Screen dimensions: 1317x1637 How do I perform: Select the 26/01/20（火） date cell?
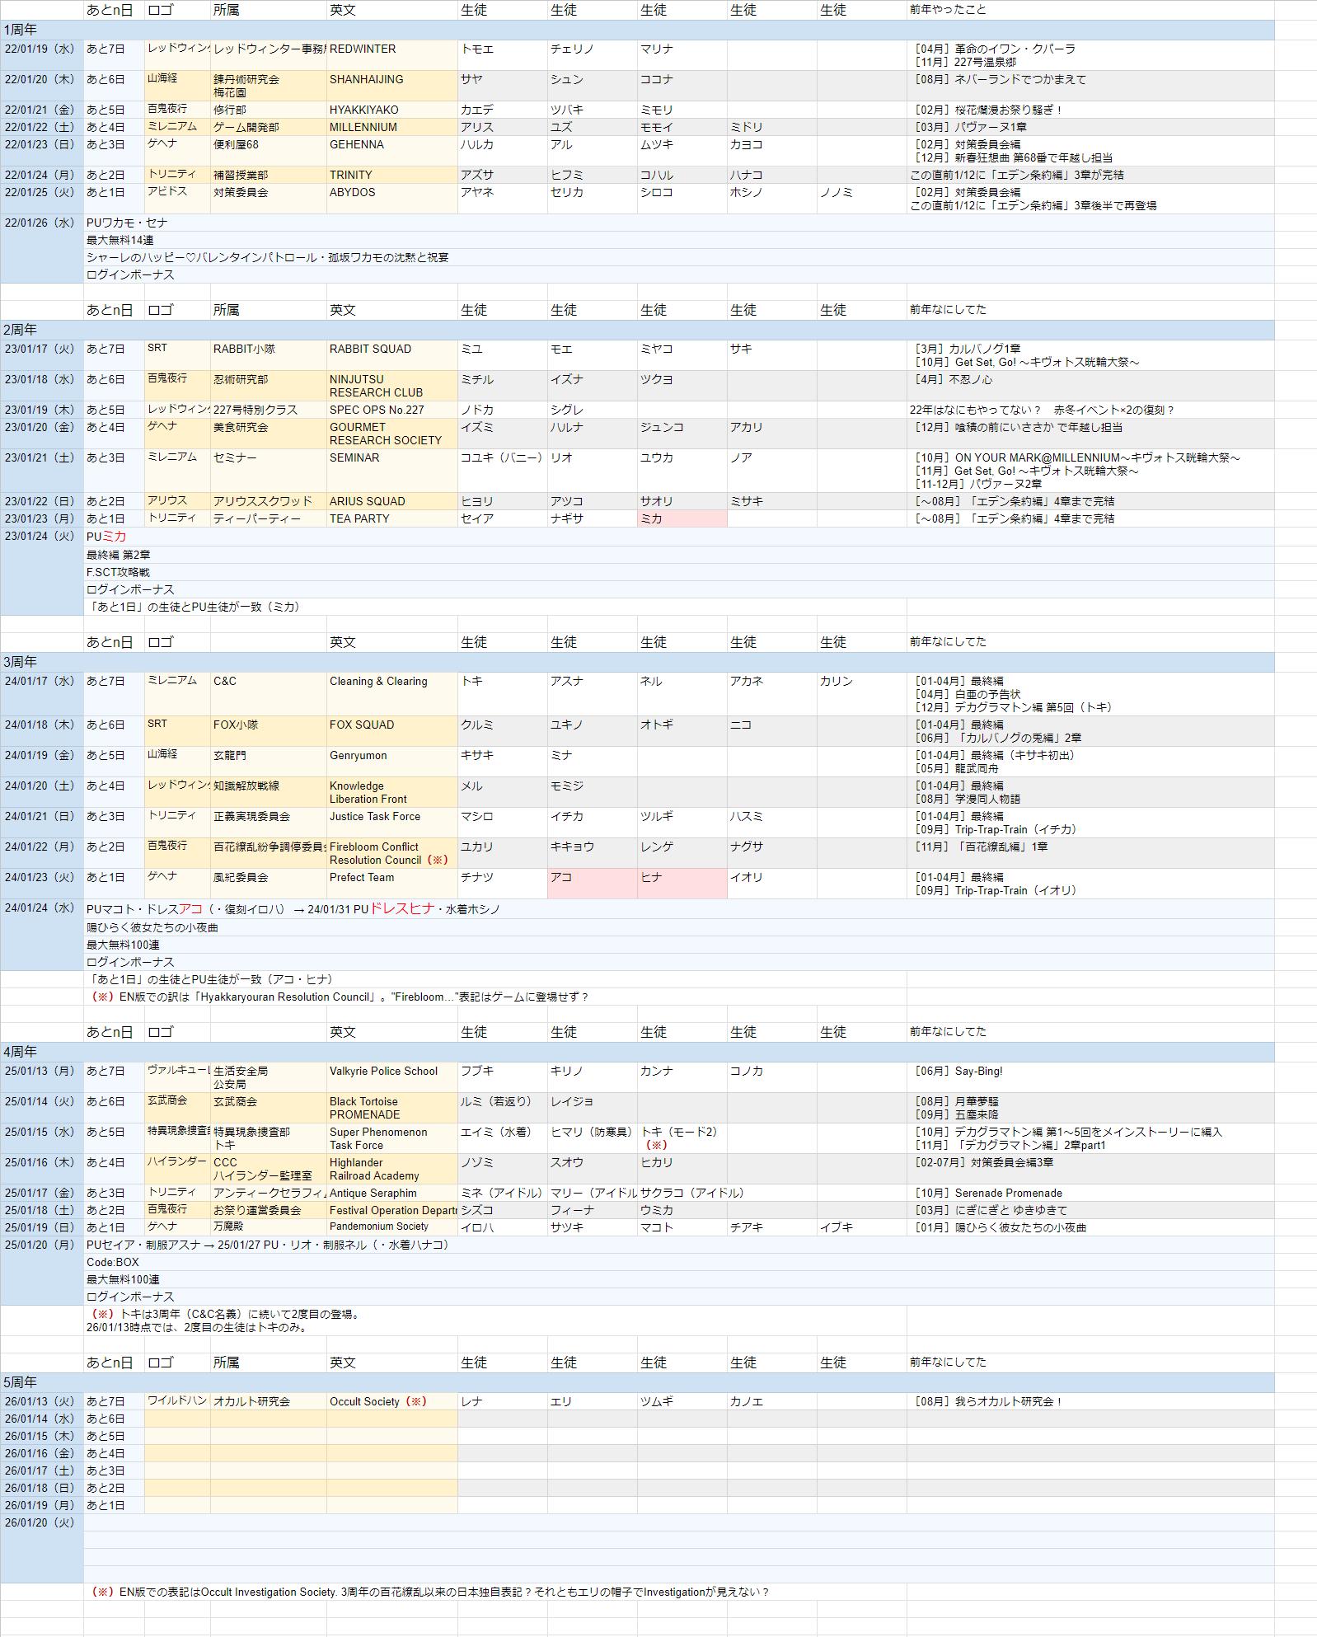coord(41,1522)
